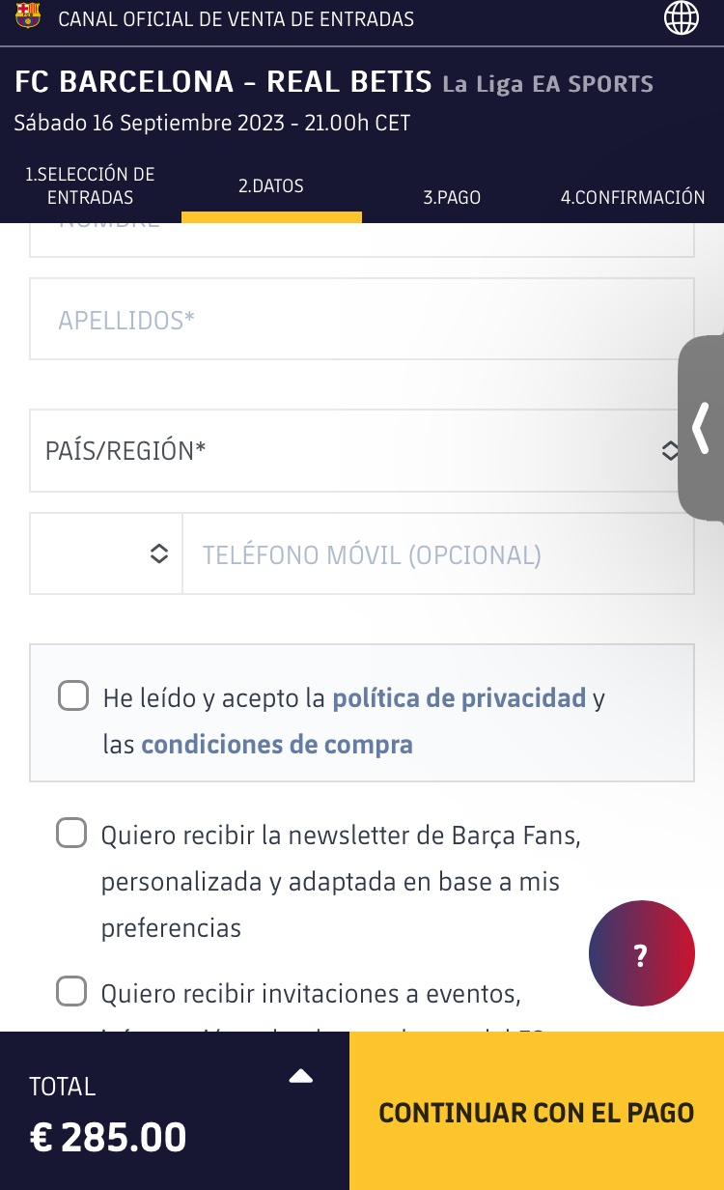Viewport: 724px width, 1190px height.
Task: Expand the total price details arrow
Action: [x=300, y=1076]
